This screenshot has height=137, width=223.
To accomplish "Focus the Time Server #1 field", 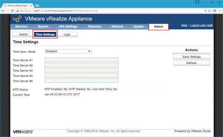I will click(81, 60).
